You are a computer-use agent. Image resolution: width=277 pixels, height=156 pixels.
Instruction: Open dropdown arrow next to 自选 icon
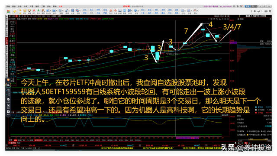tap(57, 10)
